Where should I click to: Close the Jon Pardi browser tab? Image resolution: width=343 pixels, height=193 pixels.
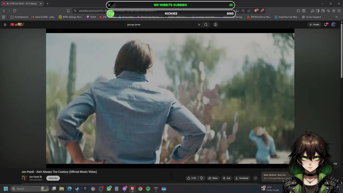click(x=41, y=3)
